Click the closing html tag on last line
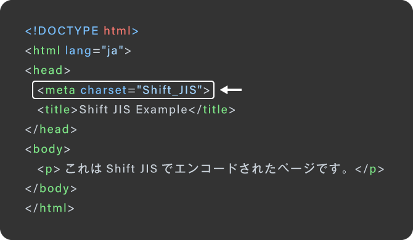413x240 pixels. coord(50,208)
